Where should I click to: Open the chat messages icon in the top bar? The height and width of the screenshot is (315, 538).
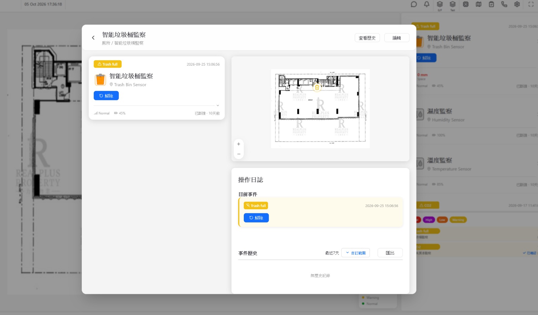414,4
